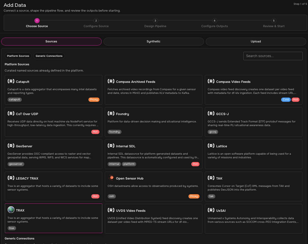Viewport: 308px width, 244px height.
Task: Go to step 2 Configure Source
Action: (x=96, y=23)
